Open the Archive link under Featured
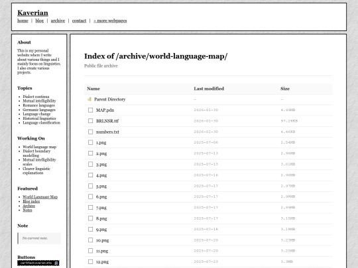This screenshot has width=358, height=268. (x=29, y=206)
